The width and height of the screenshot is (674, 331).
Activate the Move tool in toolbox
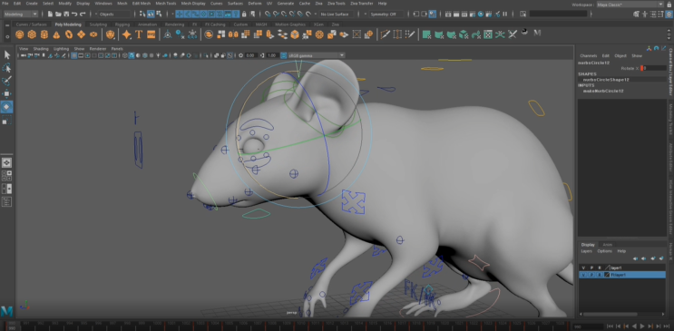(x=7, y=93)
